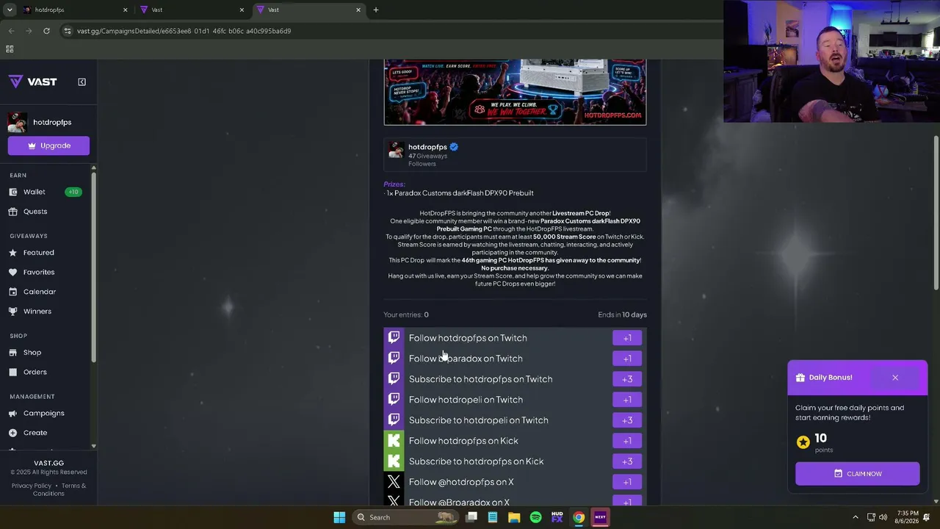940x529 pixels.
Task: Click the Chrome icon in the taskbar
Action: [579, 517]
